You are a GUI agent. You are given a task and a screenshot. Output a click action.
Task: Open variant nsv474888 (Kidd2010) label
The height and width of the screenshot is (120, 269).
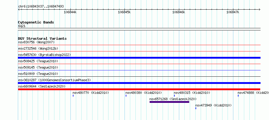pos(253,93)
